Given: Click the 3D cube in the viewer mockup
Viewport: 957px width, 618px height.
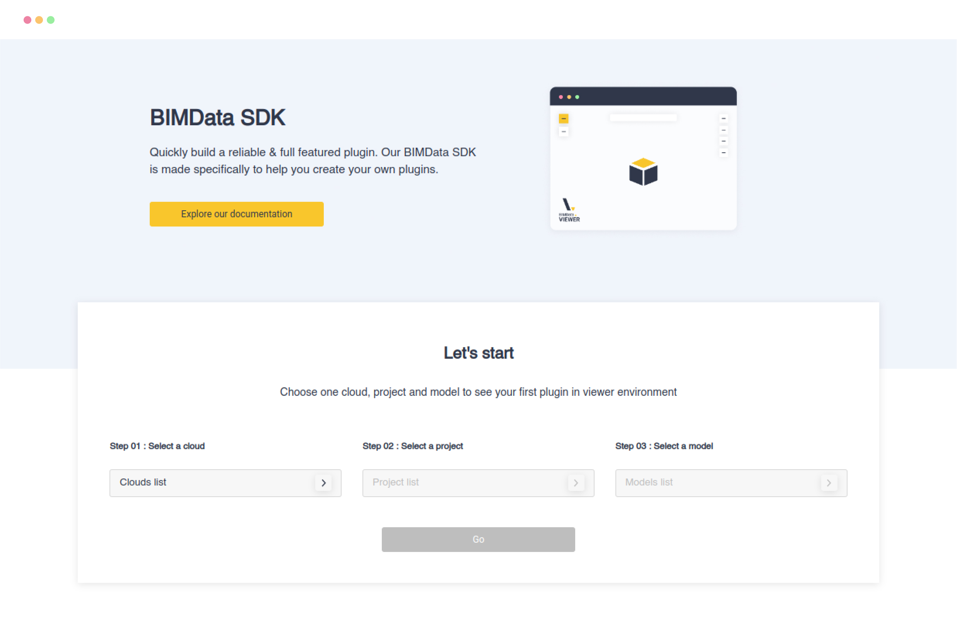Looking at the screenshot, I should coord(643,172).
